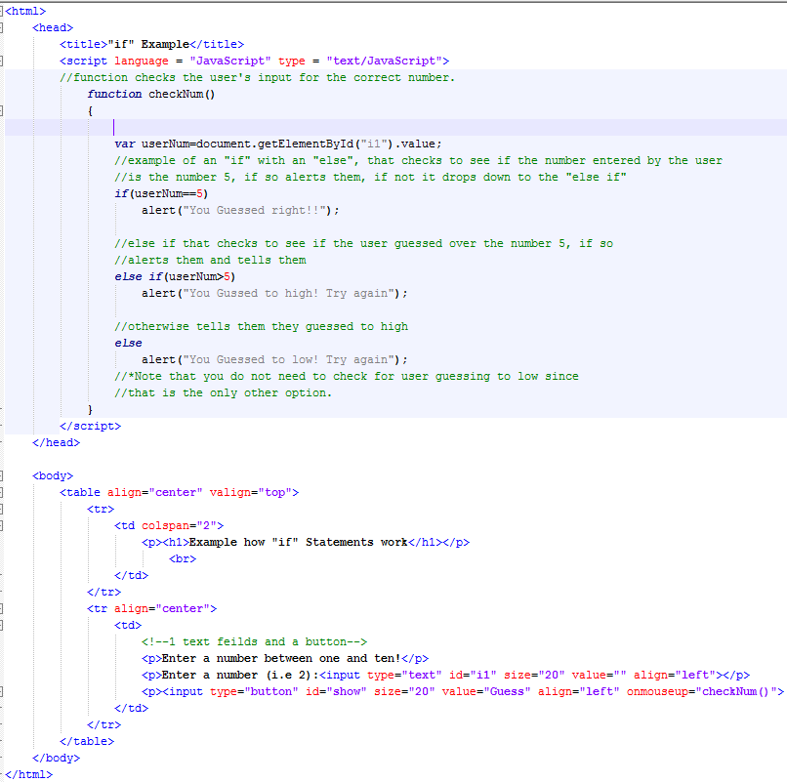Click the comment '//otherwise tells them they guessed to high'
The height and width of the screenshot is (782, 787).
click(261, 326)
